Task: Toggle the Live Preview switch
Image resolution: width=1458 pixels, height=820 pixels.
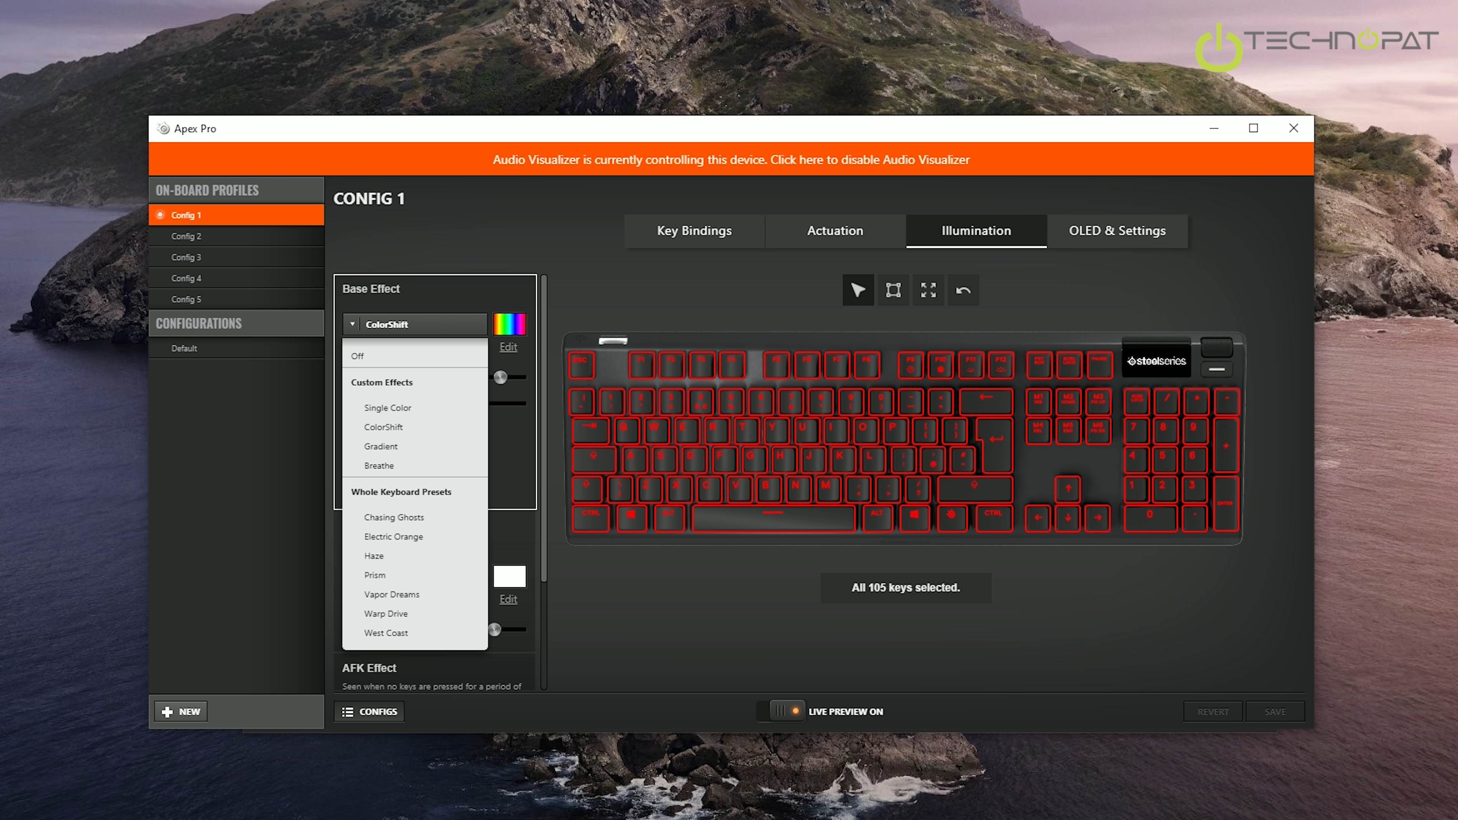Action: [x=787, y=711]
